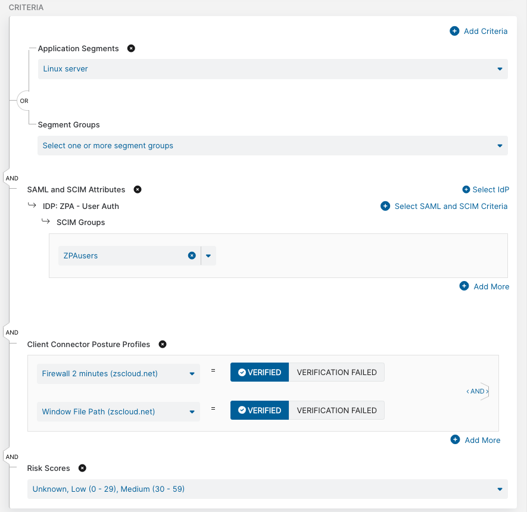This screenshot has width=527, height=512.
Task: Set Firewall 2 minutes profile to Verified
Action: click(x=260, y=372)
